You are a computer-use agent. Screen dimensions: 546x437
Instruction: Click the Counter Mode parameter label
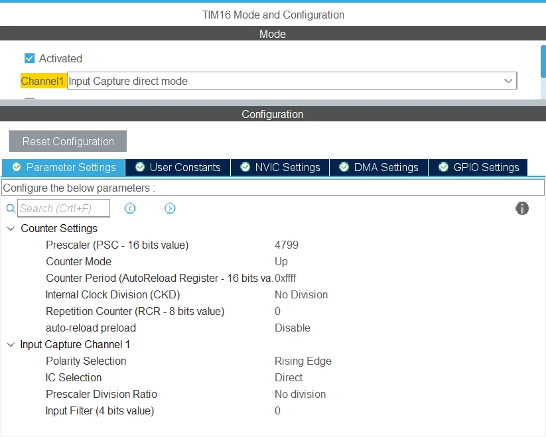click(x=79, y=262)
